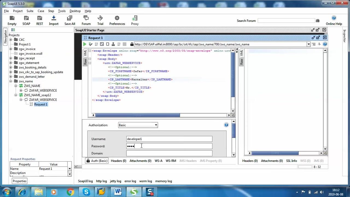The height and width of the screenshot is (197, 350).
Task: Click the Save All toolbar icon
Action: pyautogui.click(x=70, y=21)
